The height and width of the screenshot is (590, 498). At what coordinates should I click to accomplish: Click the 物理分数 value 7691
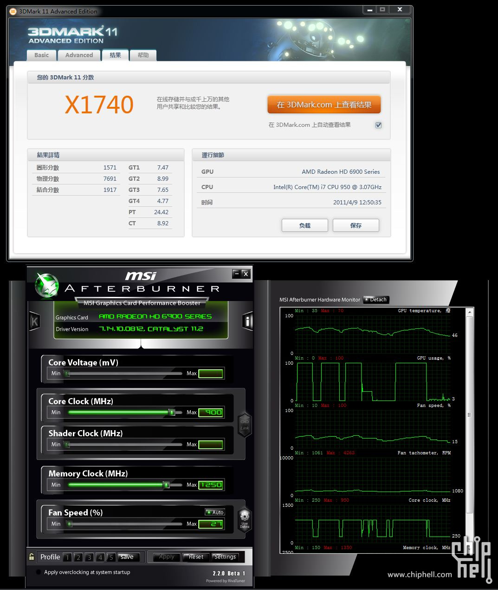[x=110, y=178]
